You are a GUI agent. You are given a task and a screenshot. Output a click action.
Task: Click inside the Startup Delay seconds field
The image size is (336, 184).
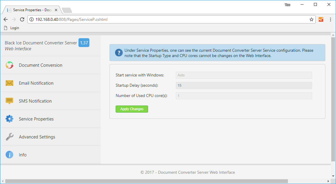(x=244, y=85)
